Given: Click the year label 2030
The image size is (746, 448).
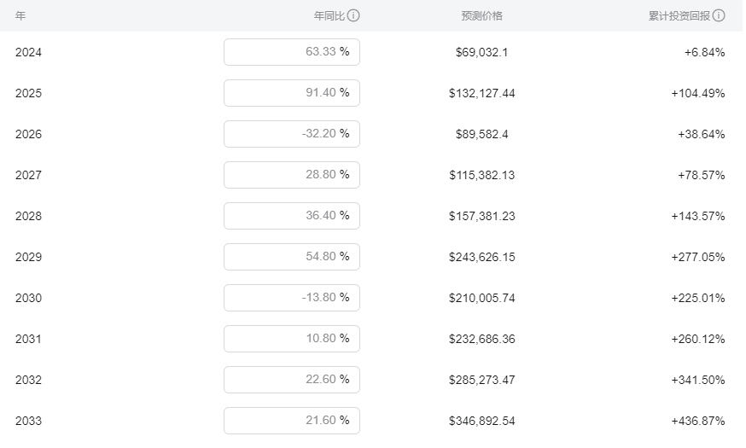Looking at the screenshot, I should click(x=28, y=298).
